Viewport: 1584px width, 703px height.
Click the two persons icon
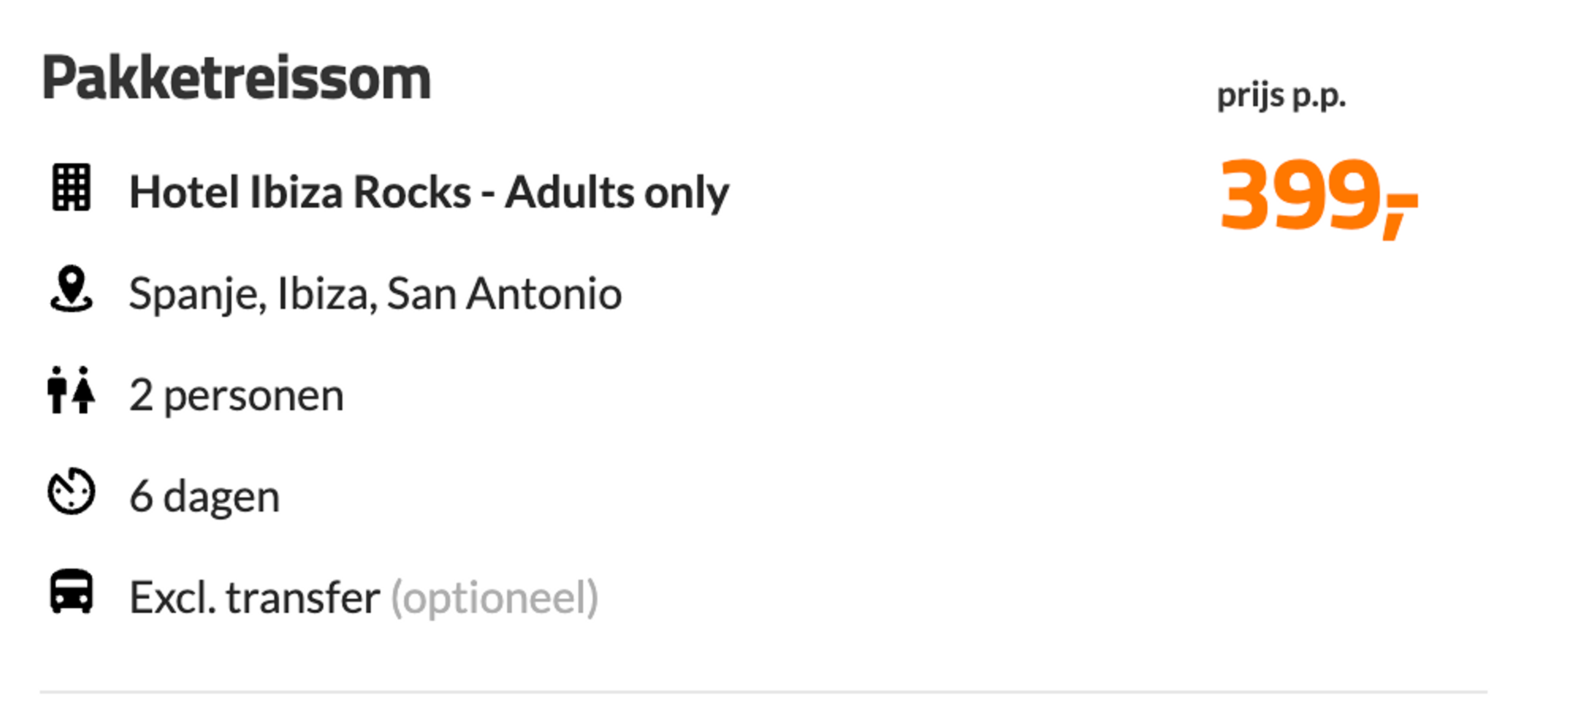71,390
